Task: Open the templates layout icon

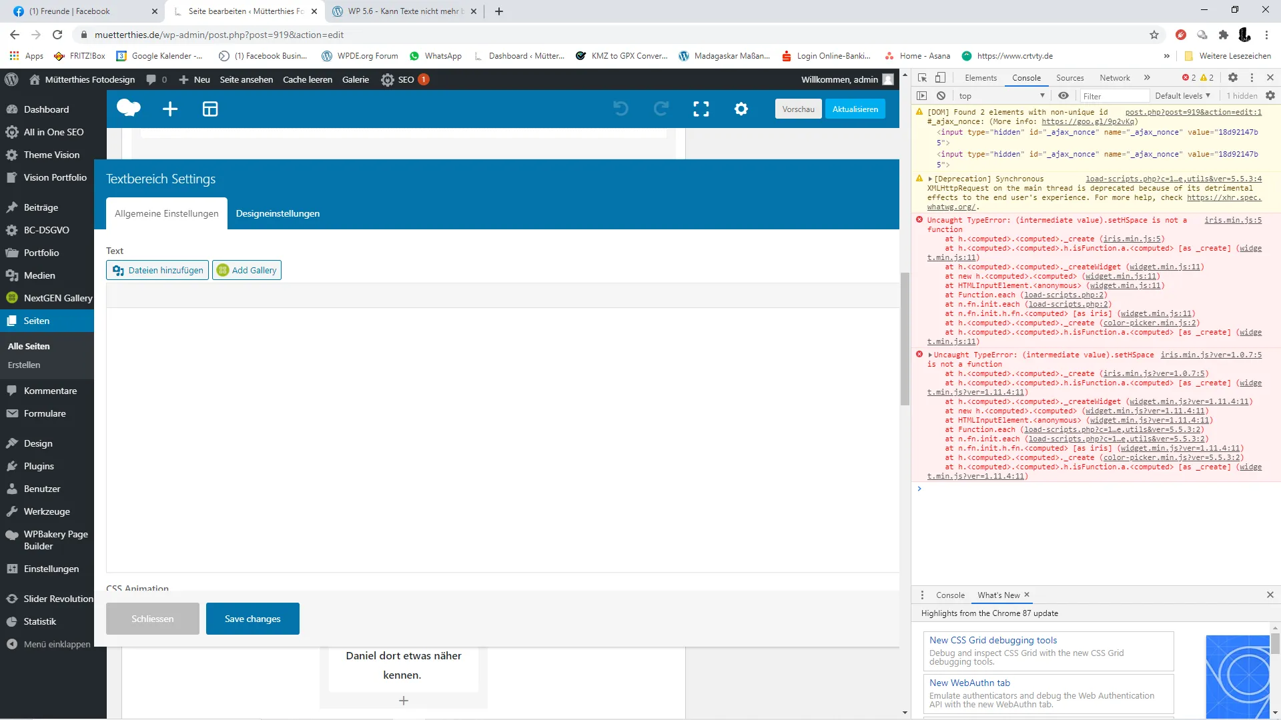Action: [210, 109]
